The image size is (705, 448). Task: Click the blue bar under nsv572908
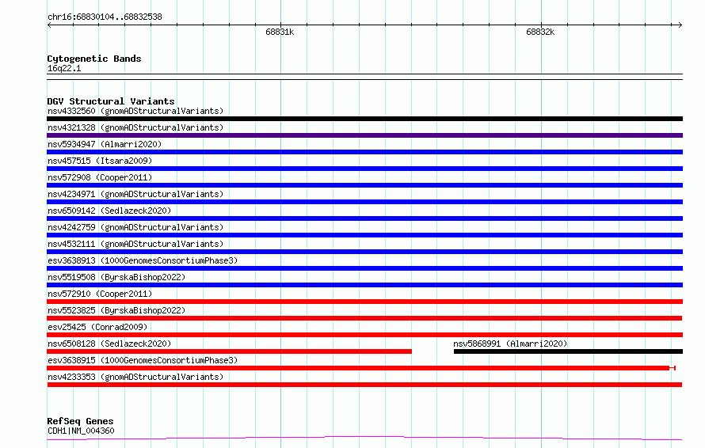click(364, 185)
